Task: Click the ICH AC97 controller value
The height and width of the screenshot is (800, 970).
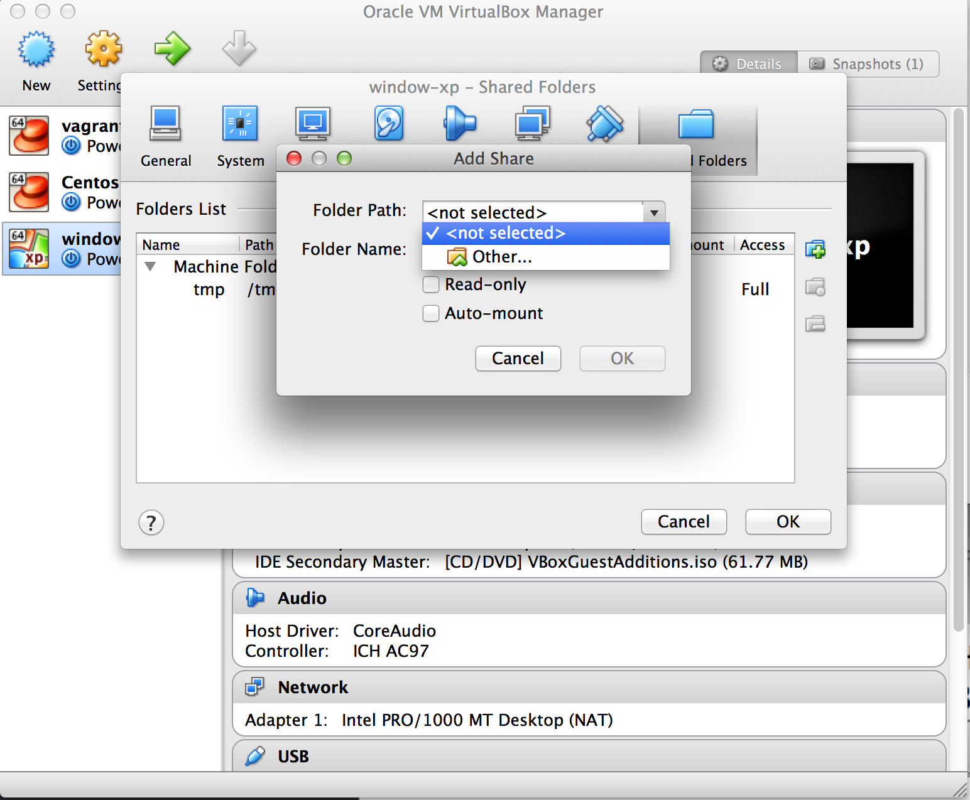Action: [x=391, y=651]
